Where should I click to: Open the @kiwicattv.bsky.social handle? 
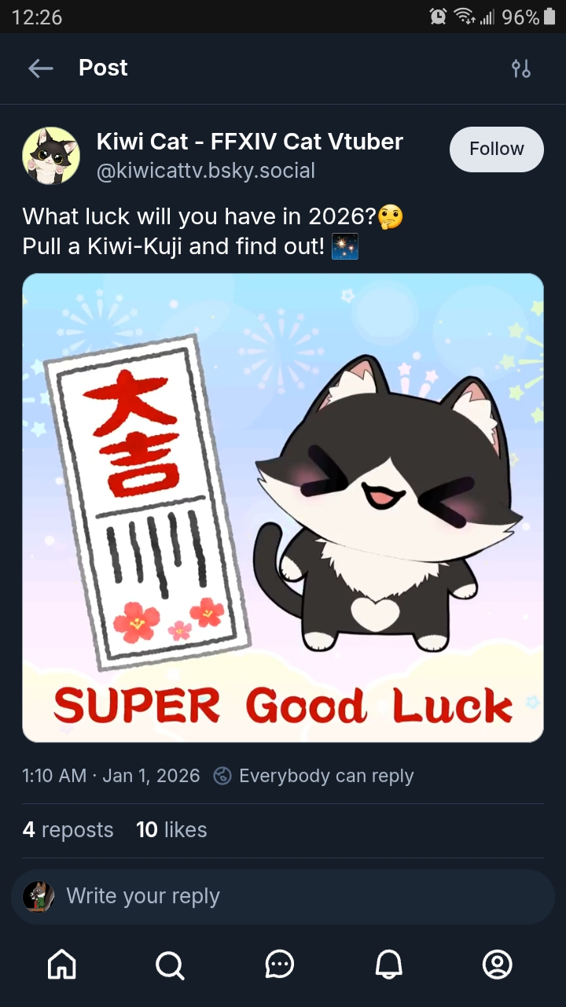coord(206,171)
